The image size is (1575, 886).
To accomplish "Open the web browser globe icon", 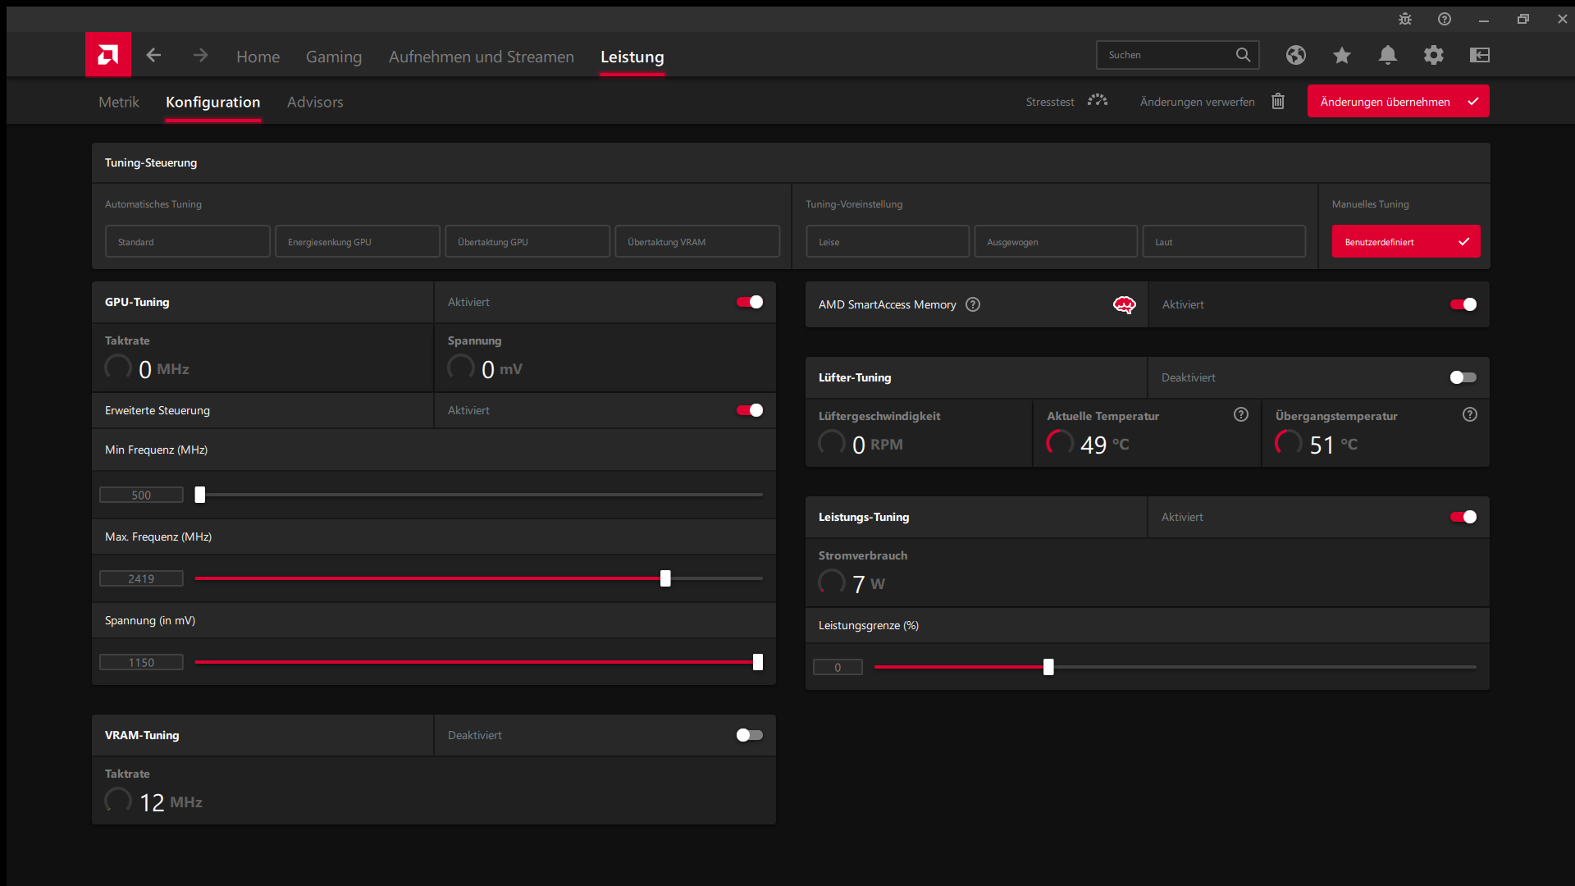I will point(1295,55).
